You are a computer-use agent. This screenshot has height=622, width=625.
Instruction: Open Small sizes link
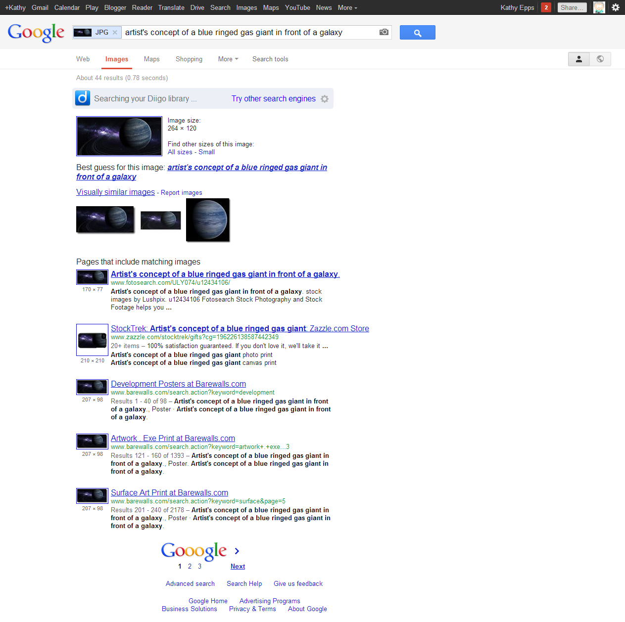click(206, 152)
